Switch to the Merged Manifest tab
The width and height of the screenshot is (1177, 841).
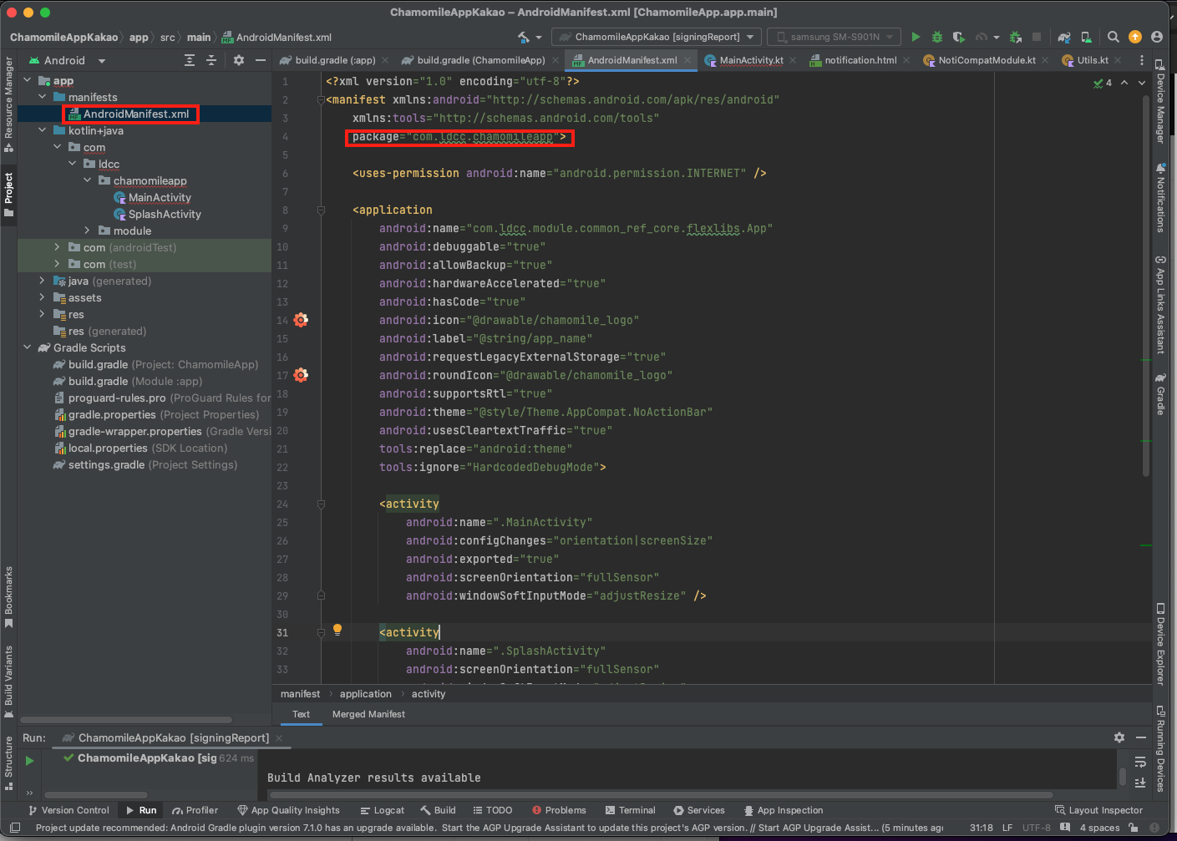tap(368, 714)
